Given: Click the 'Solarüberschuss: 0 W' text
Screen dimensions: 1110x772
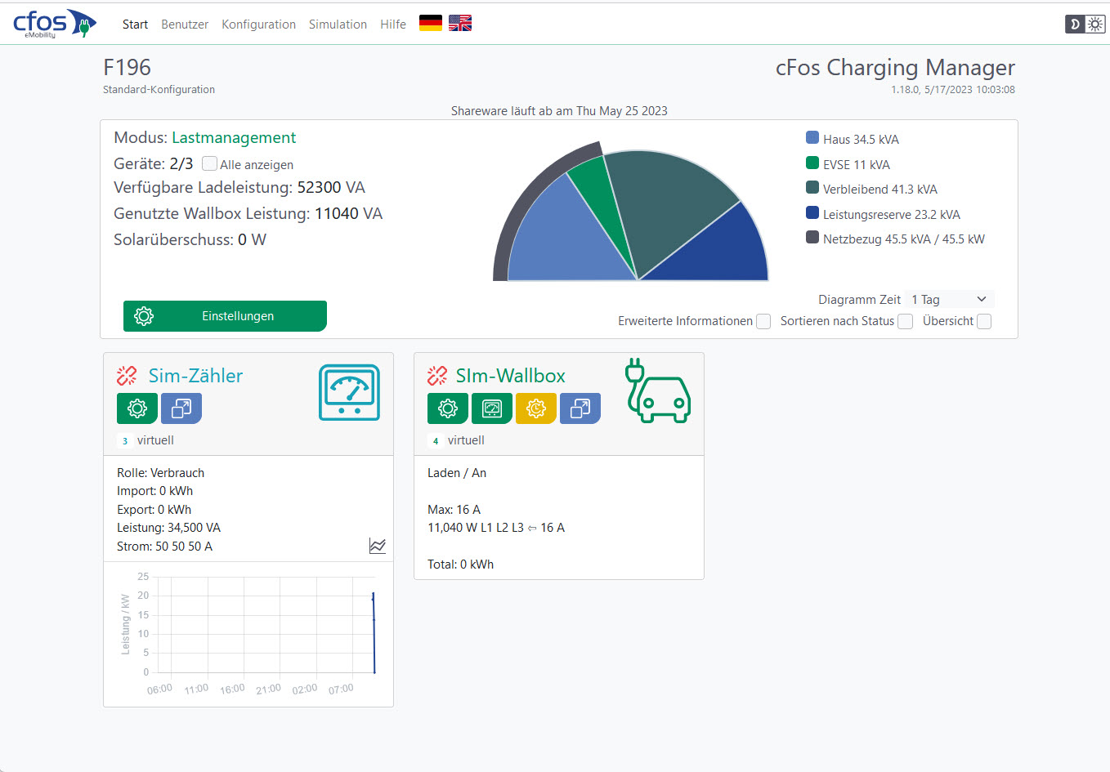Looking at the screenshot, I should coord(190,240).
